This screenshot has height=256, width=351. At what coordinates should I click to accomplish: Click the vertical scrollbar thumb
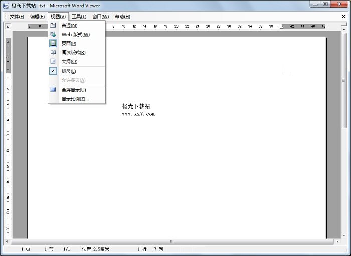tap(344, 80)
